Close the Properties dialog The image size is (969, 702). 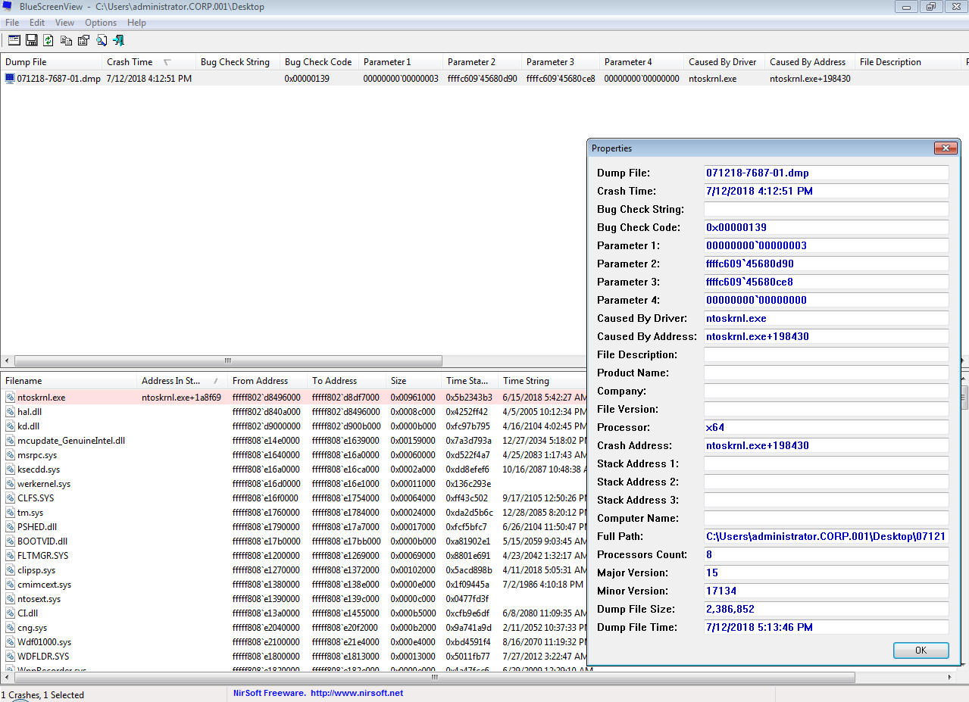[x=945, y=148]
